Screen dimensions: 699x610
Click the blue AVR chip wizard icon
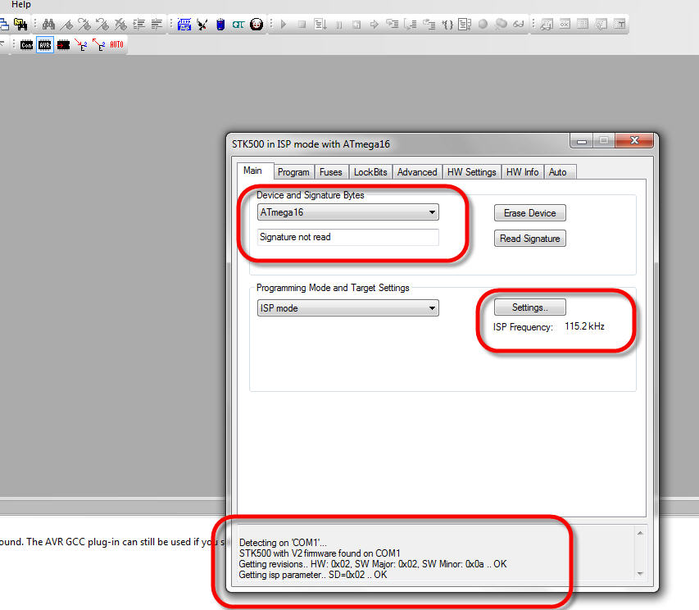184,24
